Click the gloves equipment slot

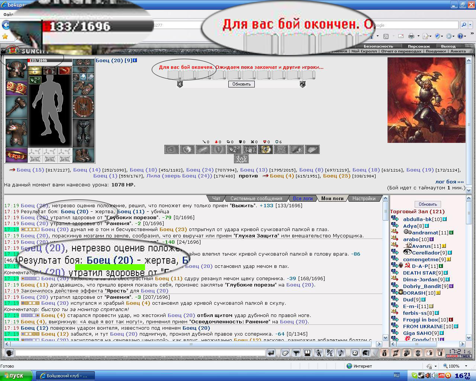[83, 89]
